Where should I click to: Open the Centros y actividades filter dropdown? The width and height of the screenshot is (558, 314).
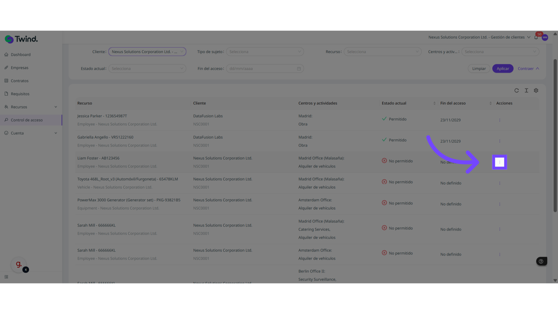tap(500, 52)
